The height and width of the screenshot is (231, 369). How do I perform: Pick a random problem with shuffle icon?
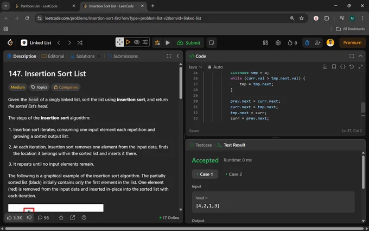(x=80, y=42)
